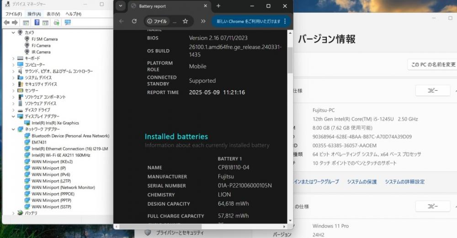Screen dimensions: 457x238
Task: Select Intel(R) Wi-Fi 6E AX211 160MHz
Action: coord(61,155)
